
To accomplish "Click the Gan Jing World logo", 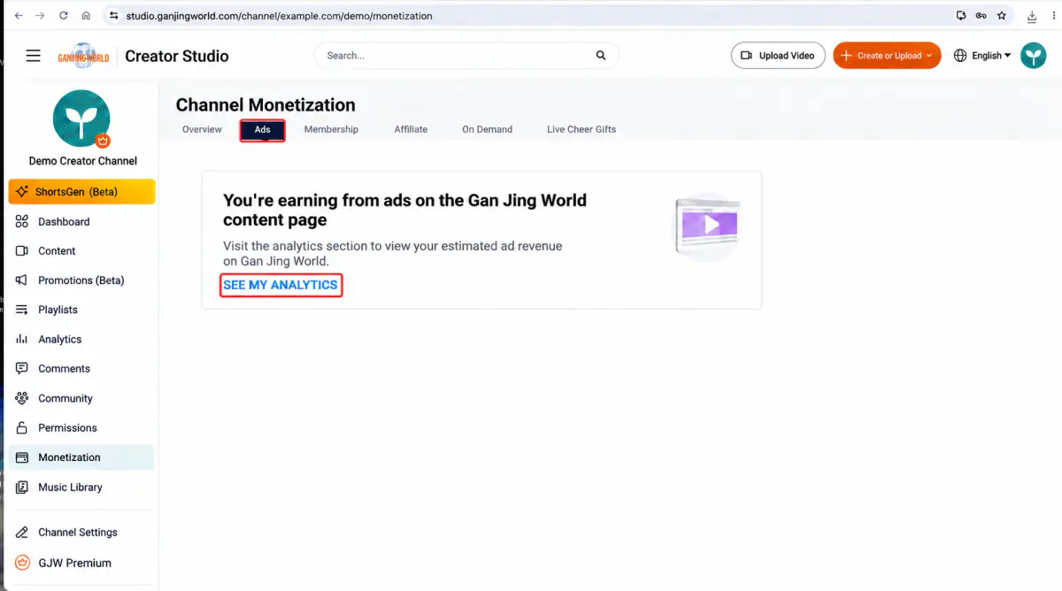I will pyautogui.click(x=83, y=56).
